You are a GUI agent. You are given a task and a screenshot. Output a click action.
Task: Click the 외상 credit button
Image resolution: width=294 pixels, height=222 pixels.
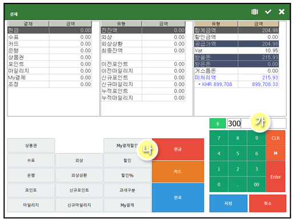click(79, 161)
